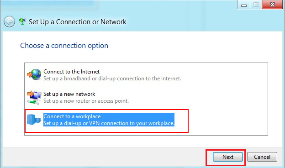Click the Next button

point(228,157)
